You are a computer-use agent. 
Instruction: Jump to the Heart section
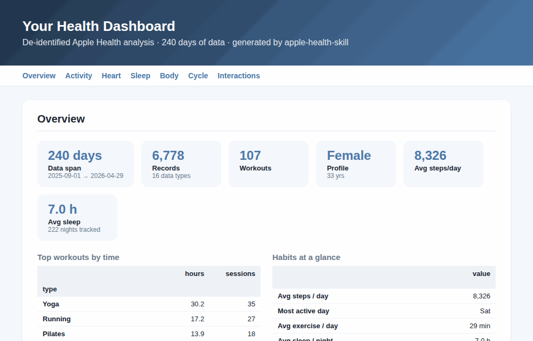click(x=111, y=76)
